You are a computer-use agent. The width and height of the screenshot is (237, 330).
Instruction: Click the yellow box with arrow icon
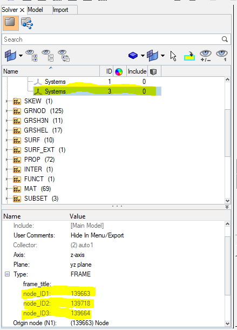(x=189, y=56)
